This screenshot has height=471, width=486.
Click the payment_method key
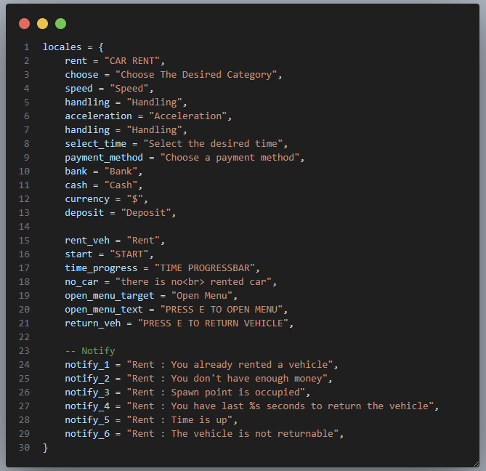pyautogui.click(x=104, y=158)
